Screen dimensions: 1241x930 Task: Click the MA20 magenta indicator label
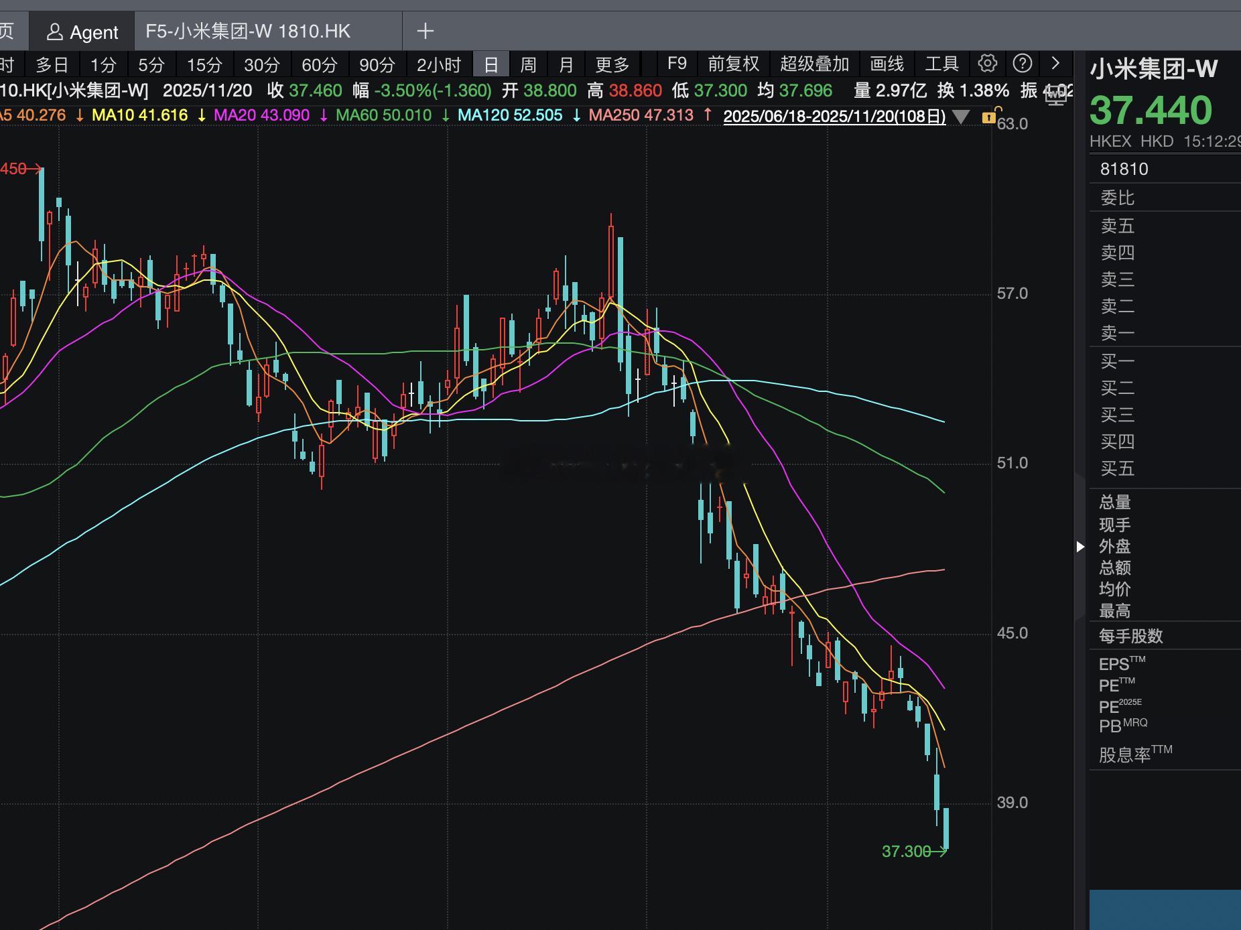tap(261, 115)
